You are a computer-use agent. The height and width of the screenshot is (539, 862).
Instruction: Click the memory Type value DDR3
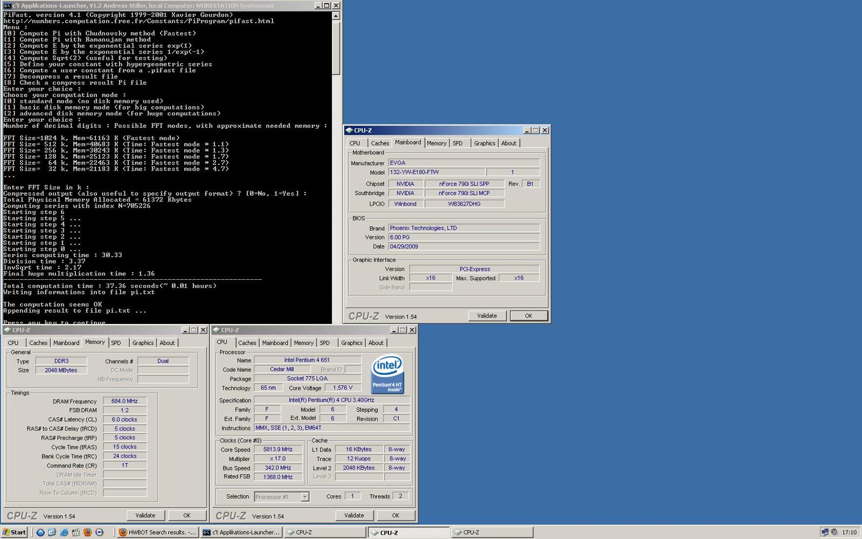(x=61, y=361)
